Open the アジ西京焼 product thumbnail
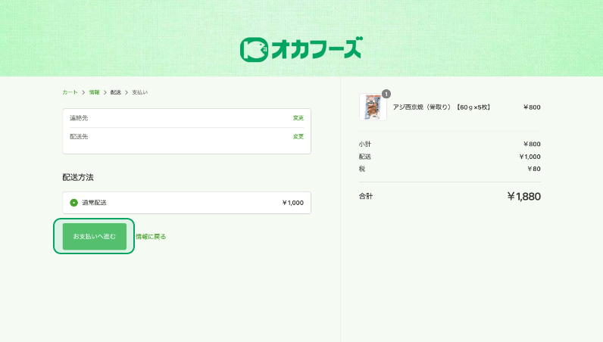 372,107
